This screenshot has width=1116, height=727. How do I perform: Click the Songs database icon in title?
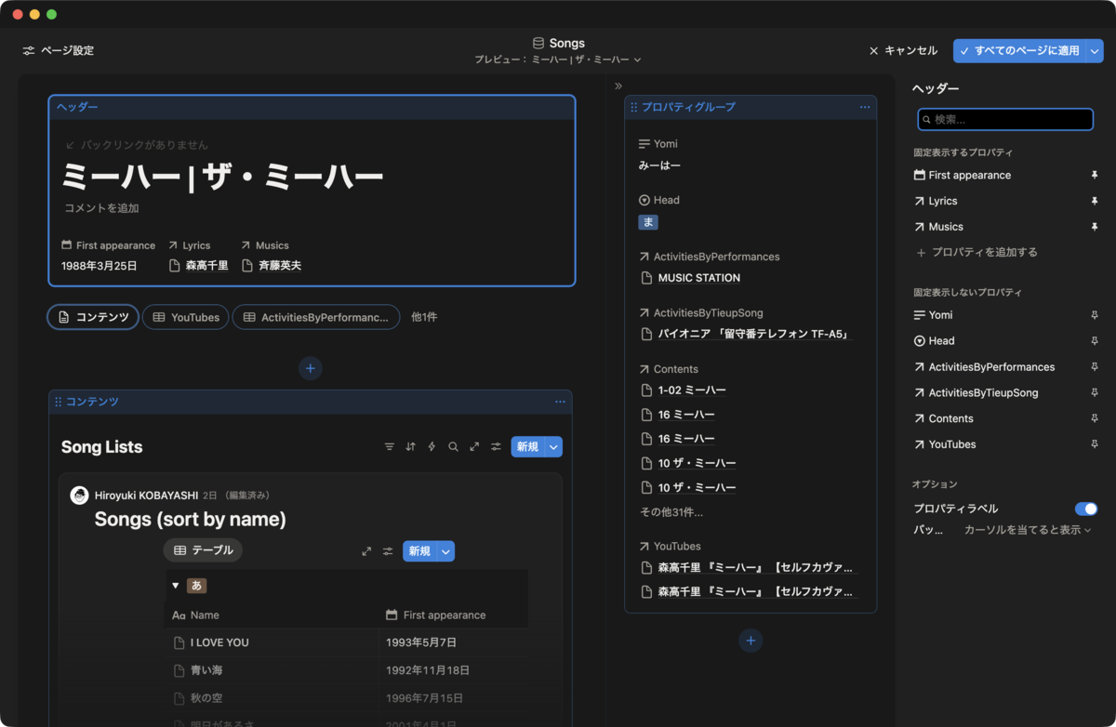coord(538,43)
